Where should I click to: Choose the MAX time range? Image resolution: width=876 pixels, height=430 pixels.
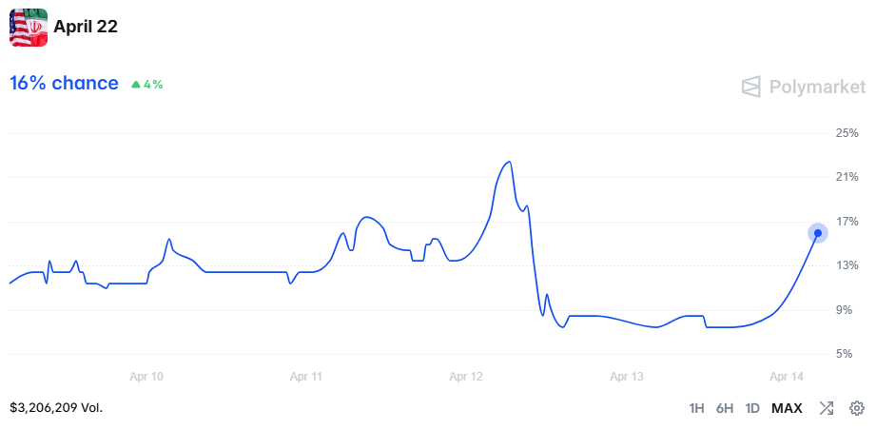(787, 408)
